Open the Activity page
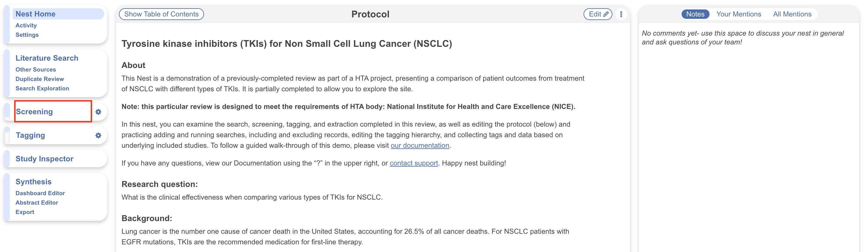 pos(26,26)
